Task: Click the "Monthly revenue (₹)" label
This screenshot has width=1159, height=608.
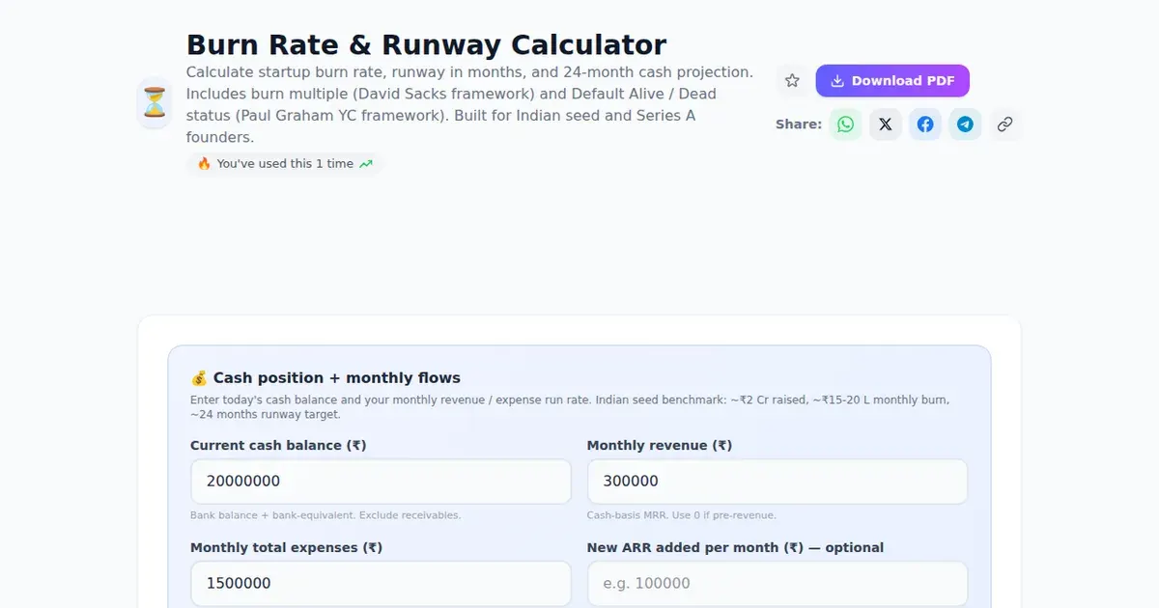Action: click(x=660, y=446)
